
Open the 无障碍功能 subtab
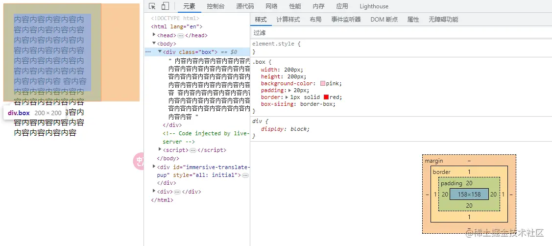coord(444,20)
